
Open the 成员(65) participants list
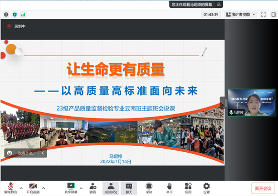111,188
